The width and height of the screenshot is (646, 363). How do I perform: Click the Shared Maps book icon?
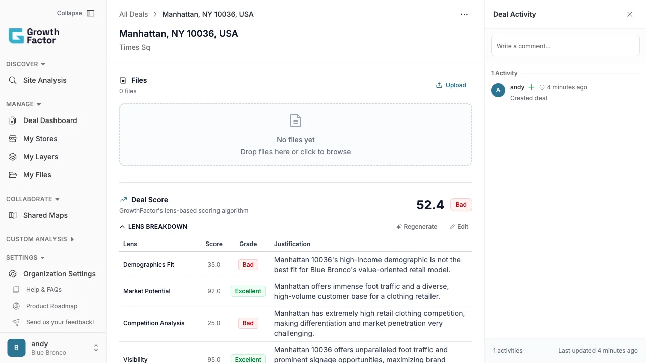point(12,215)
